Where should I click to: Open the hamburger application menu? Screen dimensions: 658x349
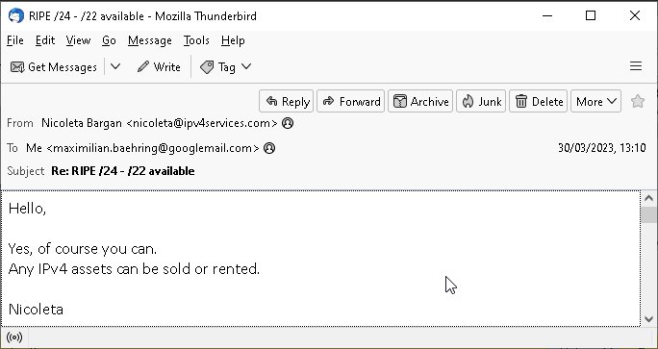pos(636,66)
